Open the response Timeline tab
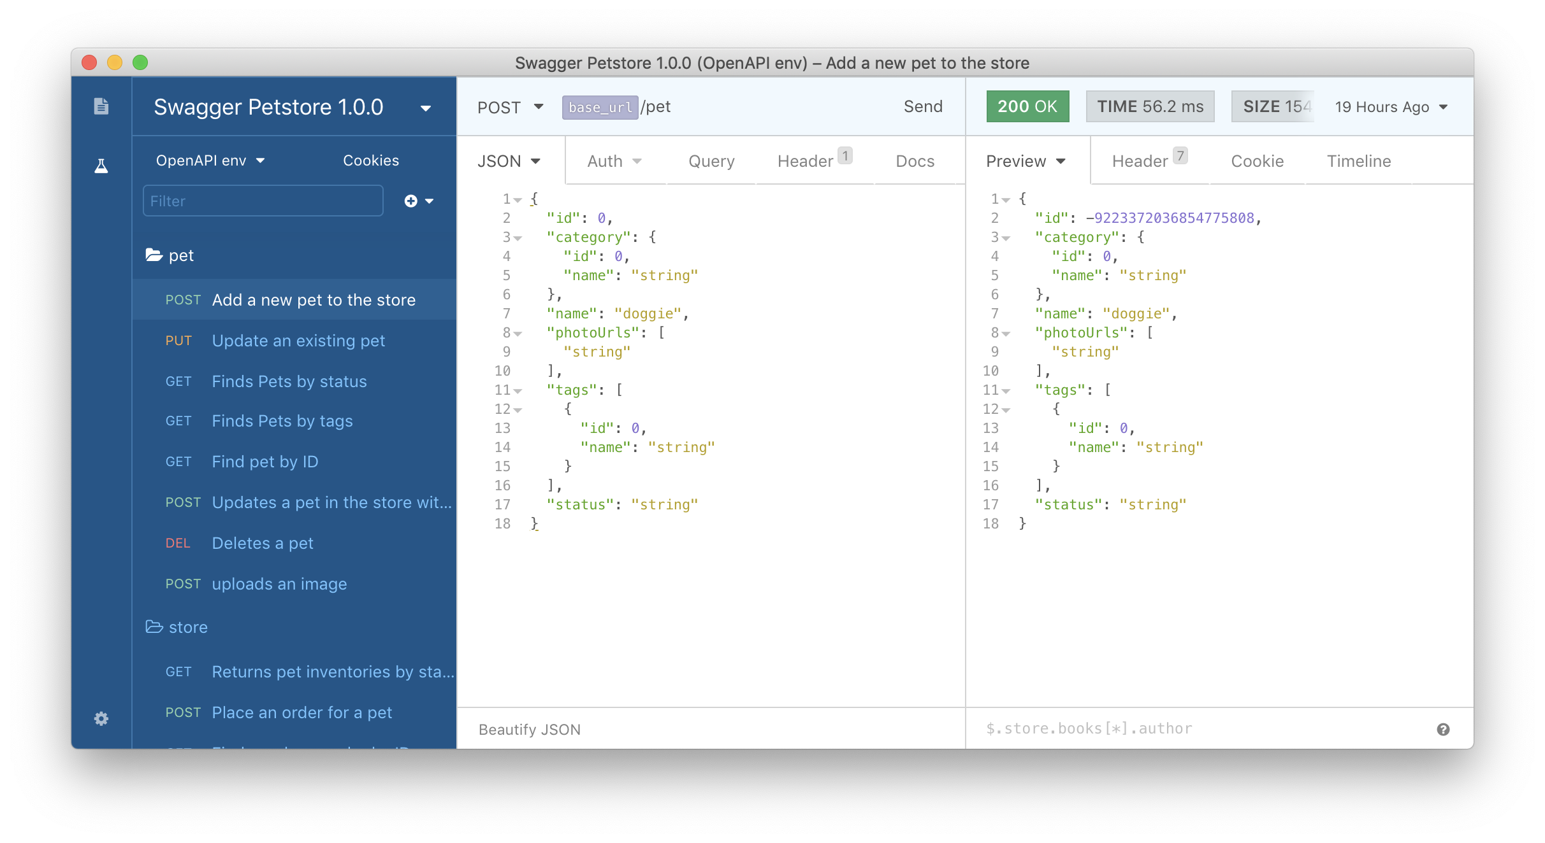The height and width of the screenshot is (843, 1545). tap(1358, 161)
